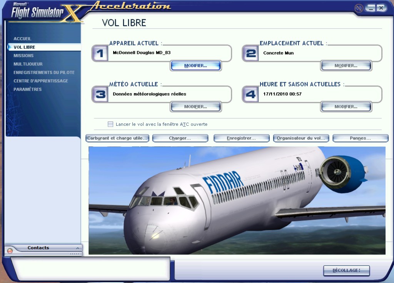Enable launching flight with ATC window open
The image size is (394, 283).
coord(110,124)
